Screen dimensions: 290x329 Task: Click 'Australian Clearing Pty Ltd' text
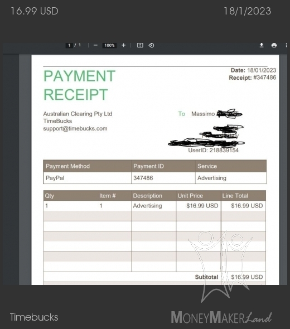click(78, 114)
